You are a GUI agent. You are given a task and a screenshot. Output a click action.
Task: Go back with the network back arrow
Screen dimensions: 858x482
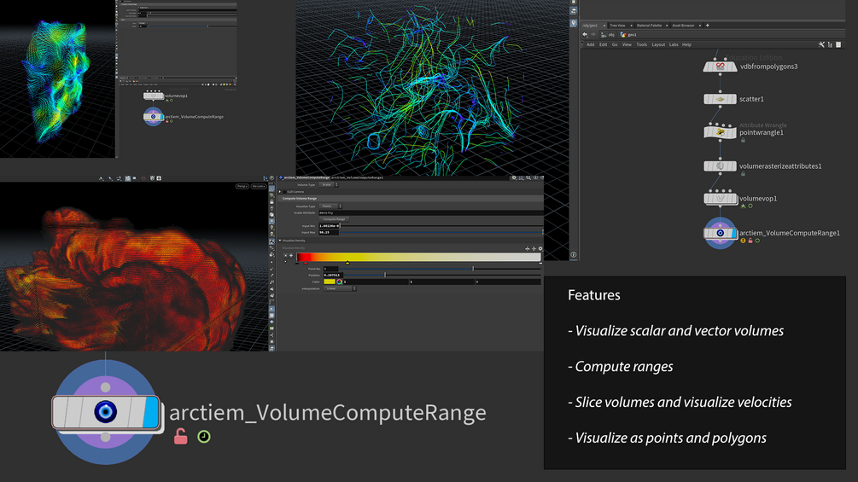click(585, 34)
